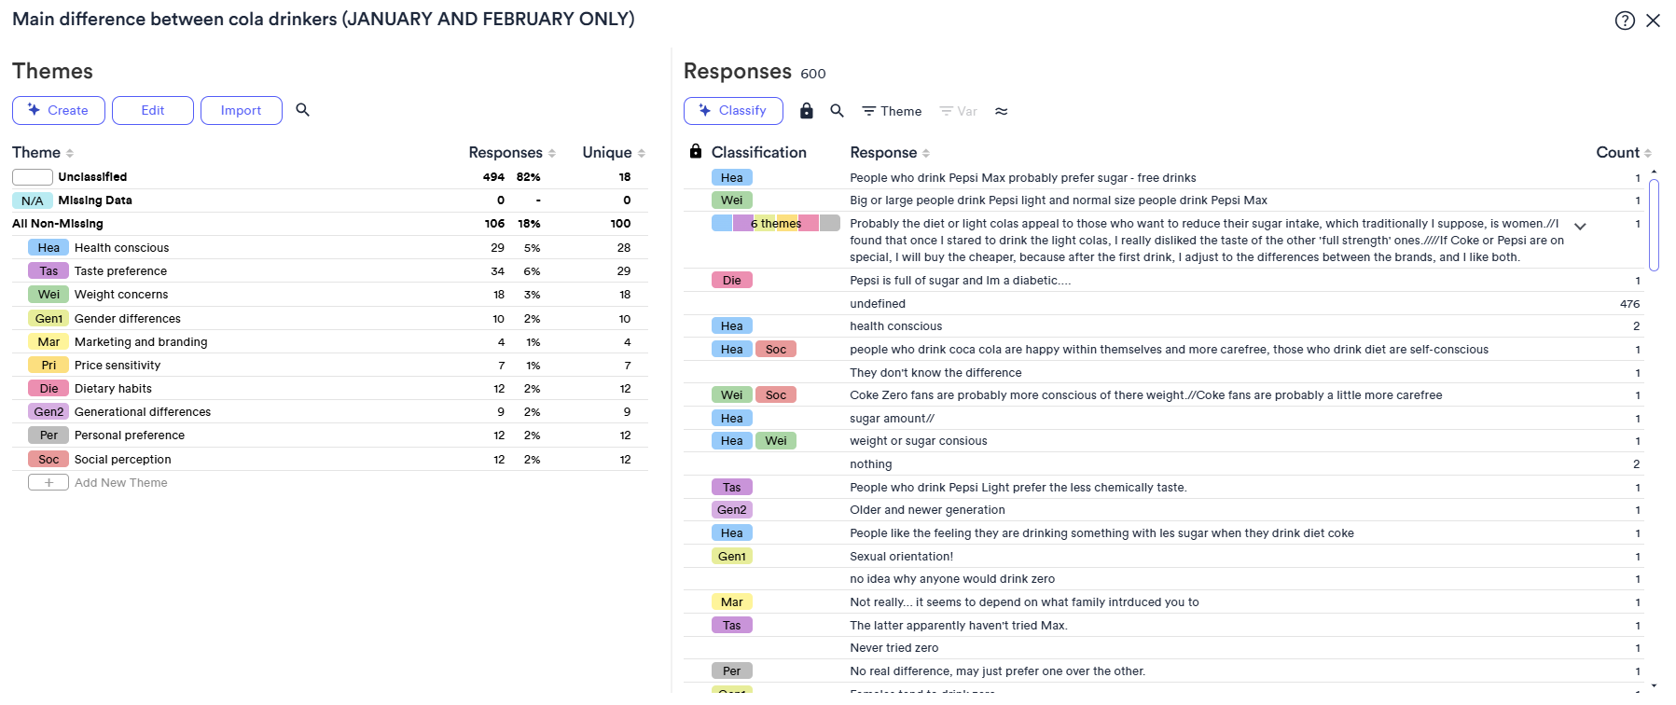Click the lock icon next to Classify
This screenshot has height=705, width=1676.
click(806, 111)
